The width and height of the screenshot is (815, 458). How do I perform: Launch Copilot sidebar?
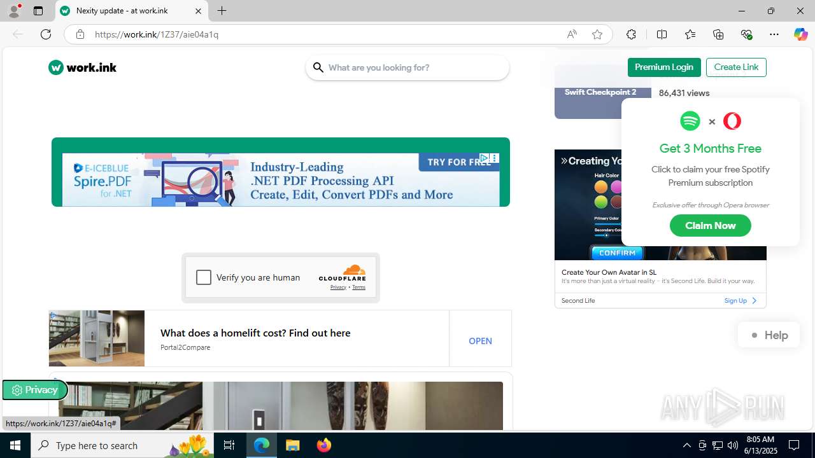(x=800, y=34)
